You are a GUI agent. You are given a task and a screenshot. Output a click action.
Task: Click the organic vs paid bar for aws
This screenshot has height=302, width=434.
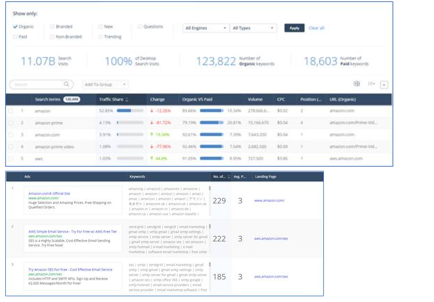212,159
